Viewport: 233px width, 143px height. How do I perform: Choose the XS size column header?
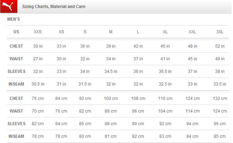61,32
